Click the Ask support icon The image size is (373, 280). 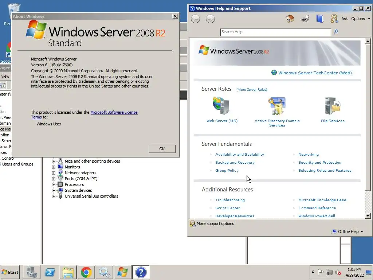[x=334, y=19]
